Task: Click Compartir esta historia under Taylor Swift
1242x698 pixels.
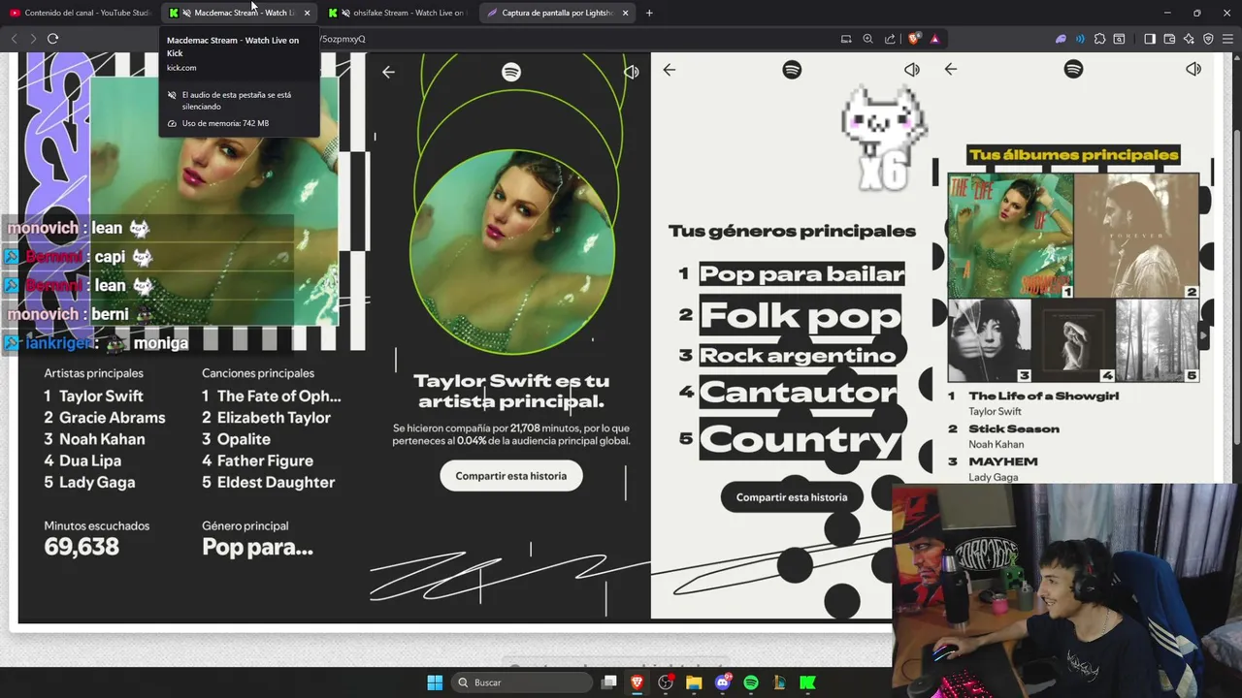Action: pyautogui.click(x=510, y=476)
